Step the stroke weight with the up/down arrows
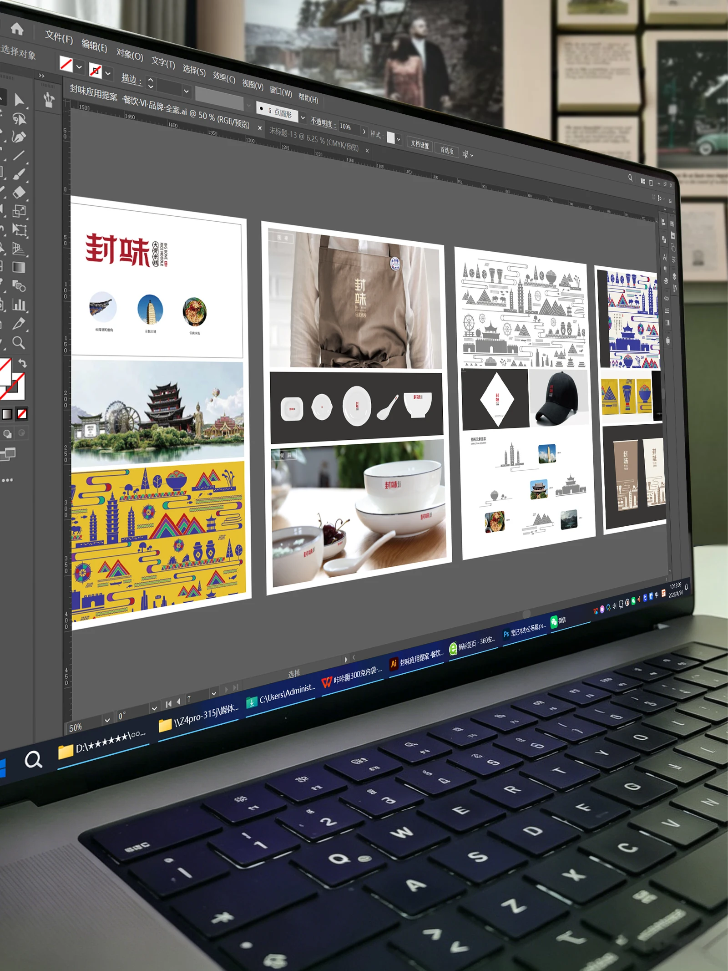 tap(151, 83)
